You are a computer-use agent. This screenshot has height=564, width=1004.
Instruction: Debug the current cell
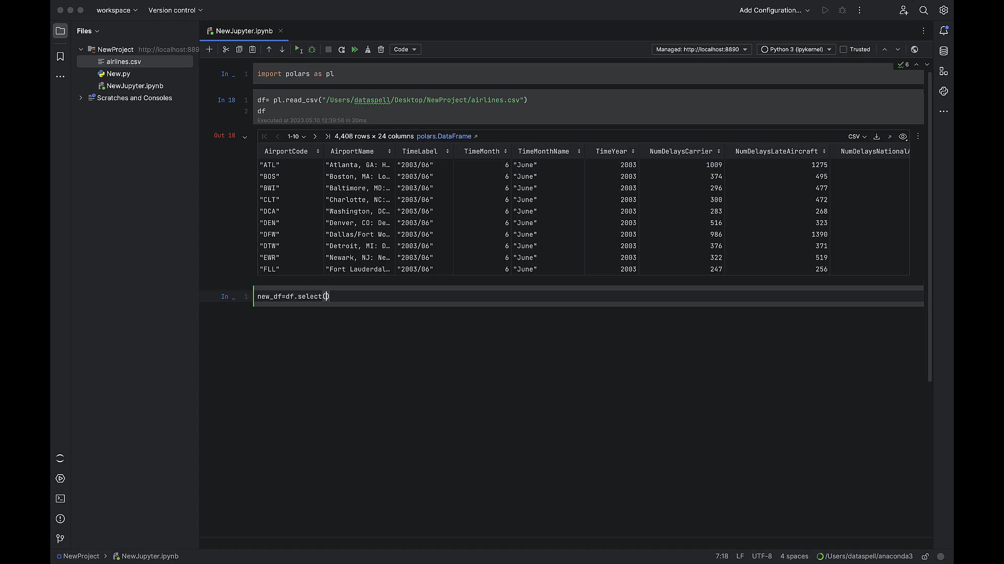pyautogui.click(x=312, y=49)
